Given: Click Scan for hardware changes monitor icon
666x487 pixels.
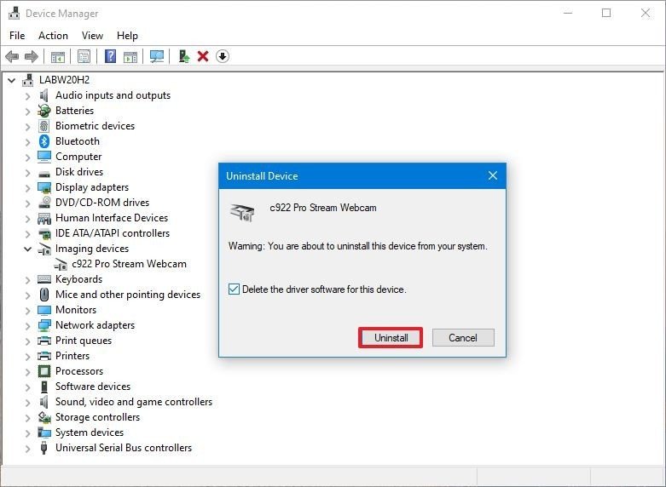Looking at the screenshot, I should click(x=157, y=56).
